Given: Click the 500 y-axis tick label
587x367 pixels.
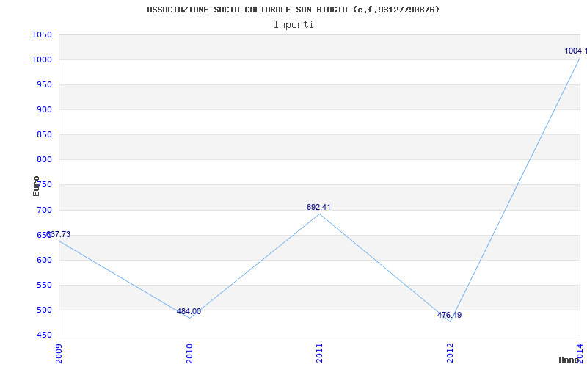Looking at the screenshot, I should tap(44, 310).
